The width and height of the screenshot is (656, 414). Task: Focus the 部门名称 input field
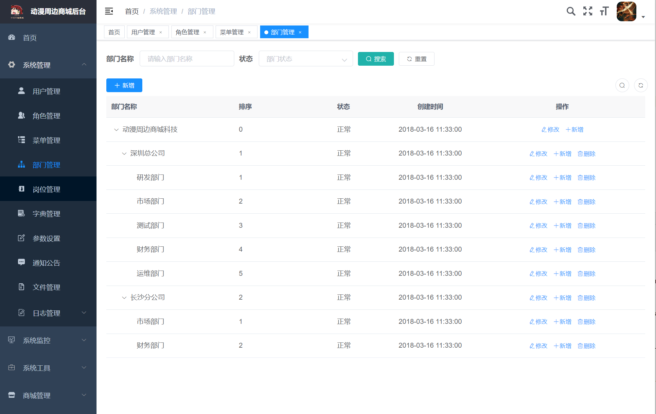(x=186, y=59)
